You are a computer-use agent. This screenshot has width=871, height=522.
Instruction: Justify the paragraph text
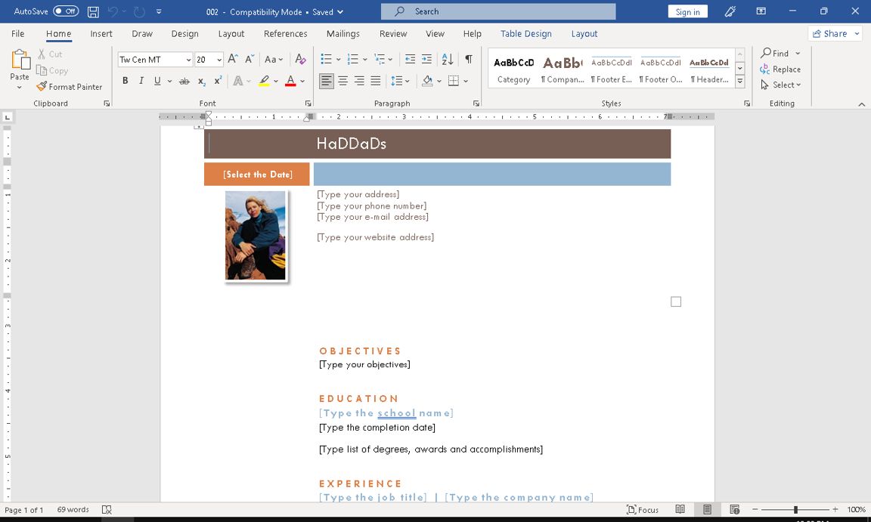[x=376, y=81]
